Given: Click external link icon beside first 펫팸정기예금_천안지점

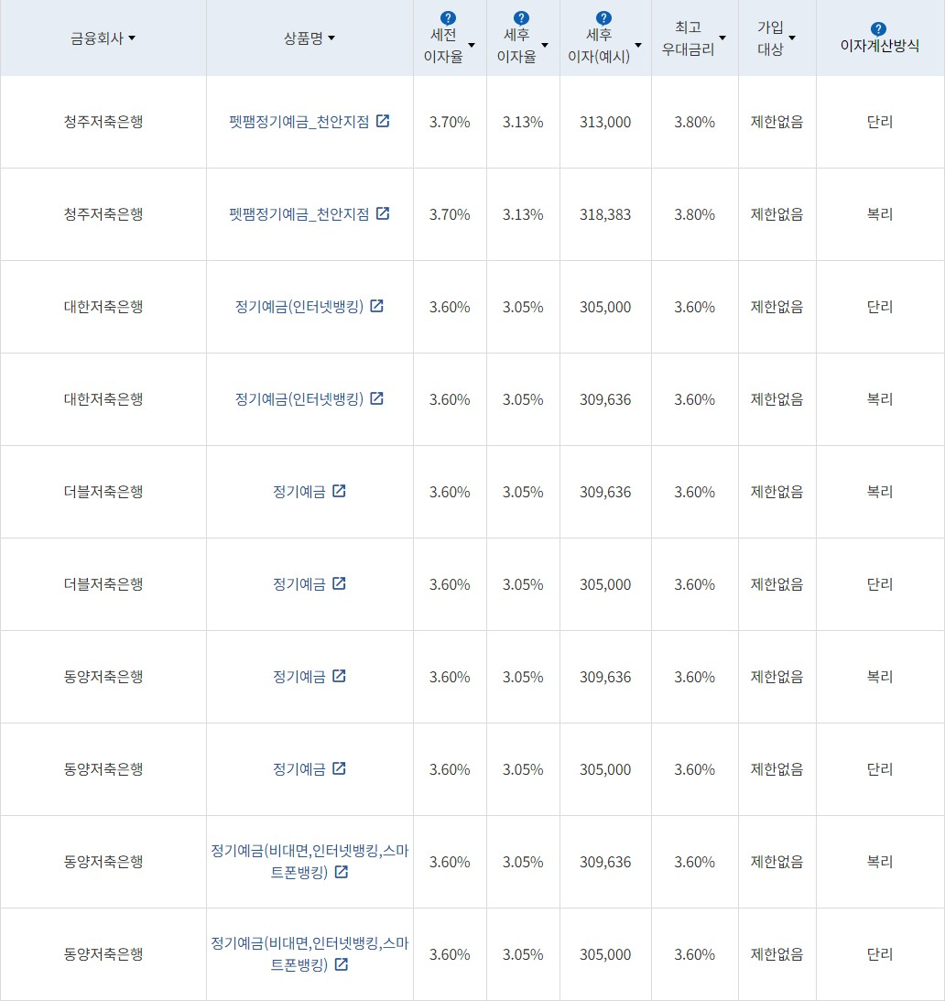Looking at the screenshot, I should click(x=384, y=121).
